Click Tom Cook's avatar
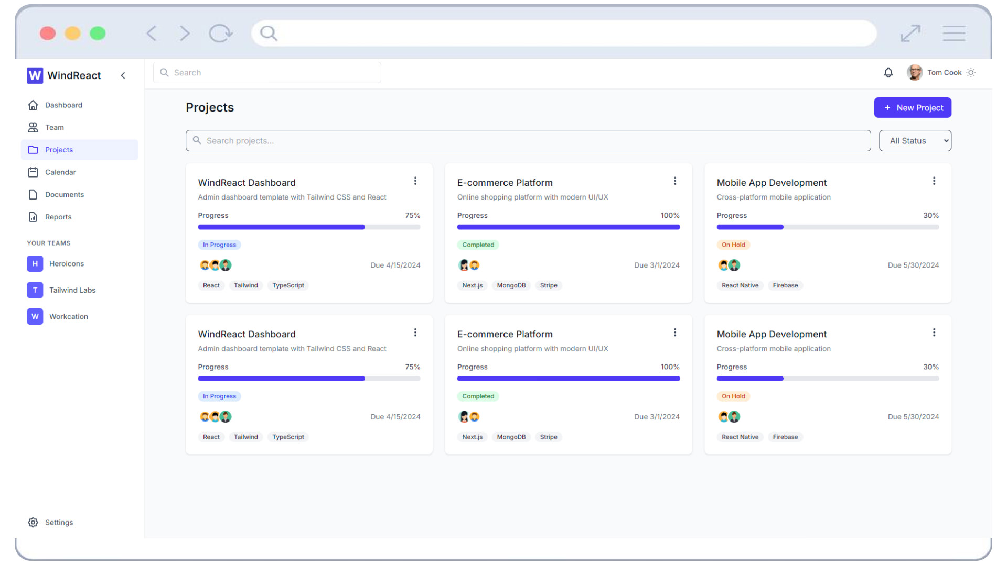1007x565 pixels. (x=915, y=73)
